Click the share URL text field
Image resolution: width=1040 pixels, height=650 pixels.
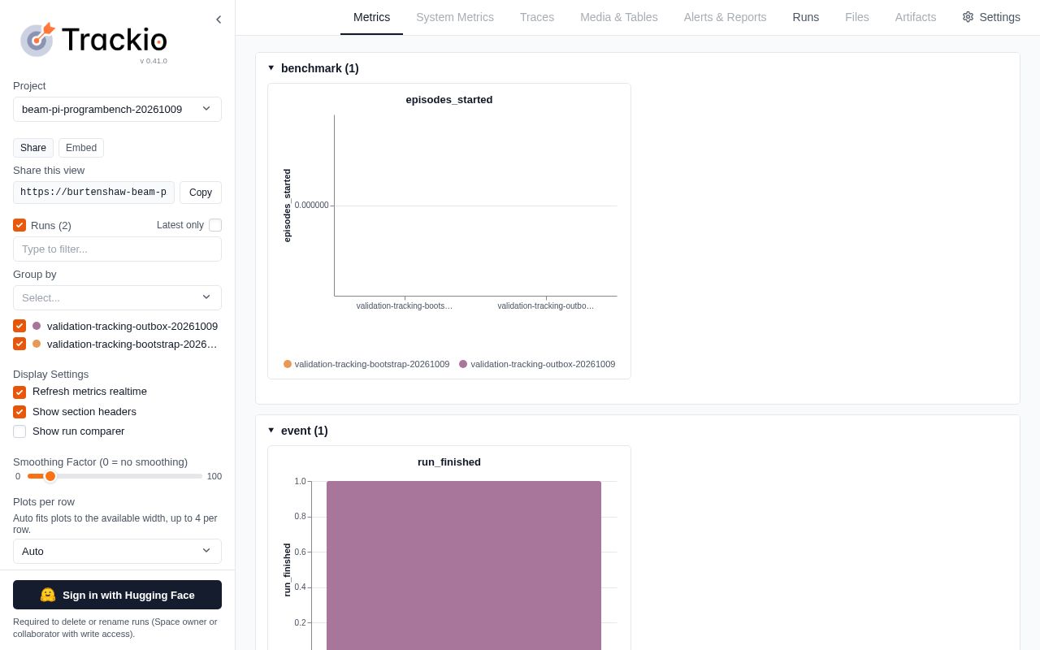pos(93,193)
